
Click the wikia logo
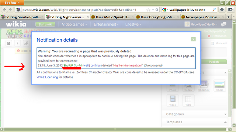coord(16,24)
